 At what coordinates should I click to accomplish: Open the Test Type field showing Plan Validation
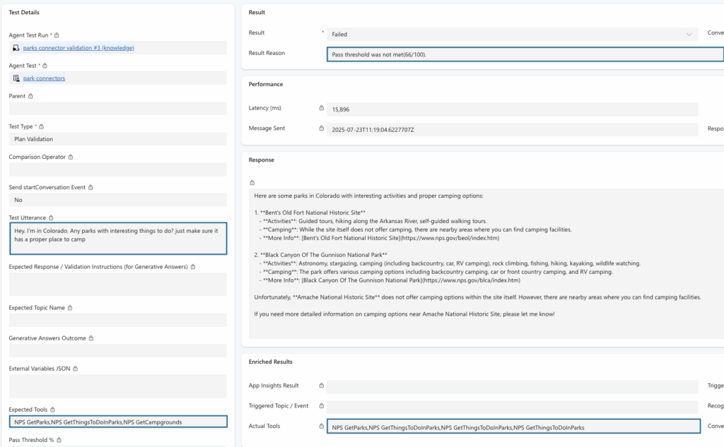117,139
